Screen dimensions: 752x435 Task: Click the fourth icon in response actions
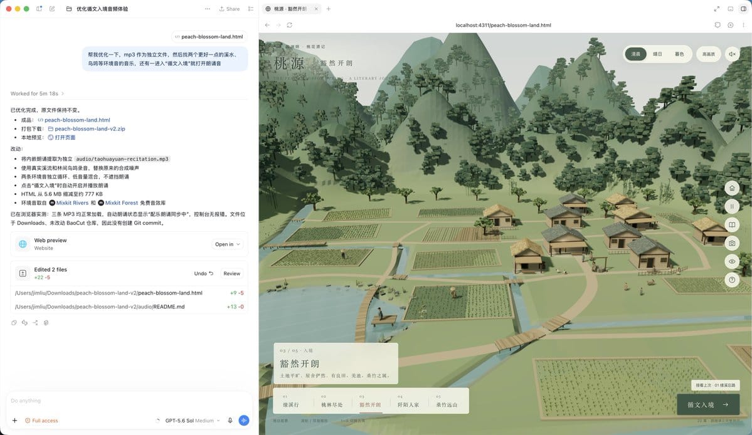coord(46,322)
